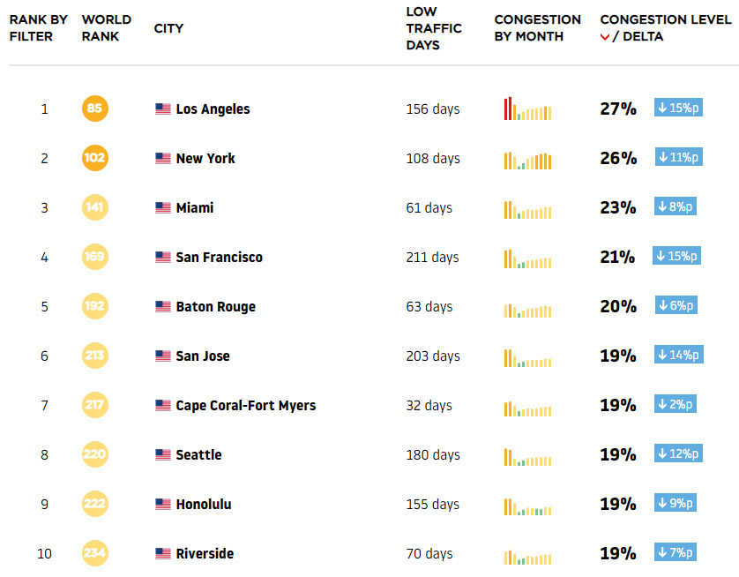739x577 pixels.
Task: Click the world rank 102 badge
Action: [x=94, y=159]
